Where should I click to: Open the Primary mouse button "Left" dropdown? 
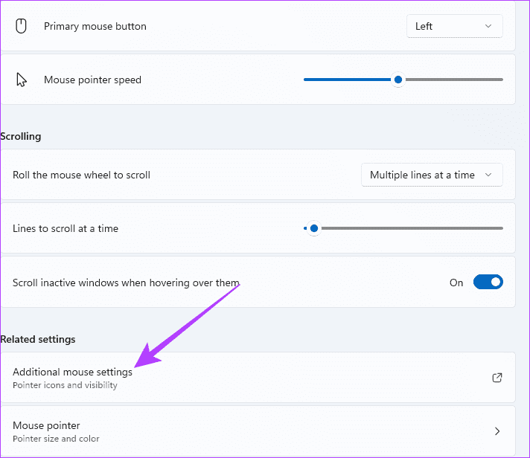pos(454,26)
